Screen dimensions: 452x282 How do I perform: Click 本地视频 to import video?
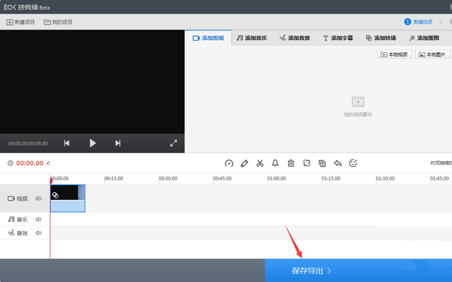tap(394, 54)
